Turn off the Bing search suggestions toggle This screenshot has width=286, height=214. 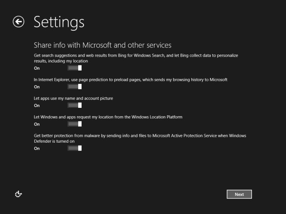point(74,68)
